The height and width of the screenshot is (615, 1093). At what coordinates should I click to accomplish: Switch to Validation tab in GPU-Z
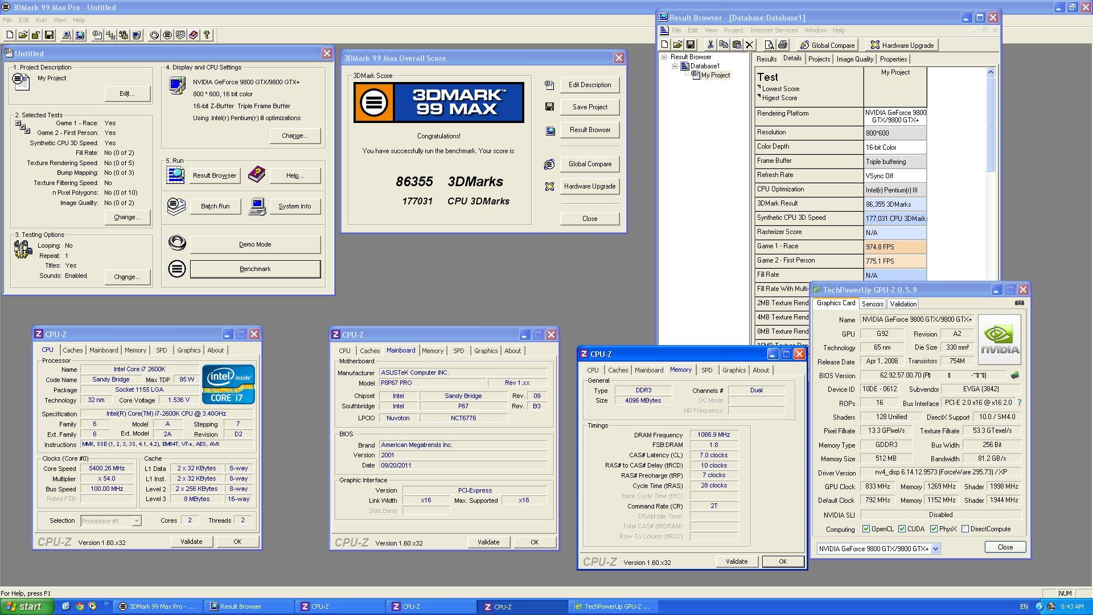pos(903,304)
